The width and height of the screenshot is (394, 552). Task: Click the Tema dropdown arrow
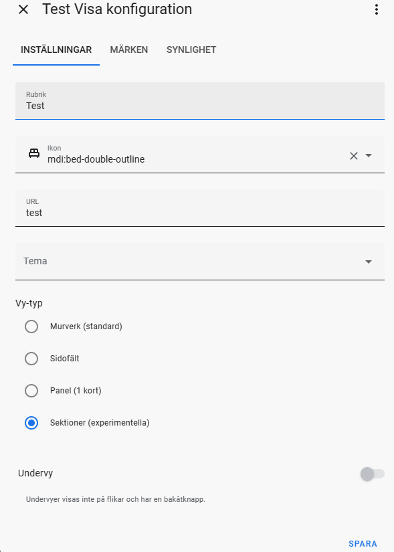point(369,262)
